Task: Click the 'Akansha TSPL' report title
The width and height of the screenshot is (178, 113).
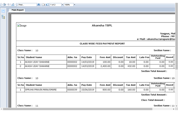Action: 102,25
